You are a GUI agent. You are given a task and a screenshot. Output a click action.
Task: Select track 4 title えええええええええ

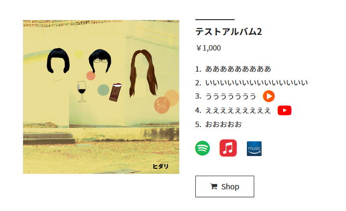click(238, 110)
